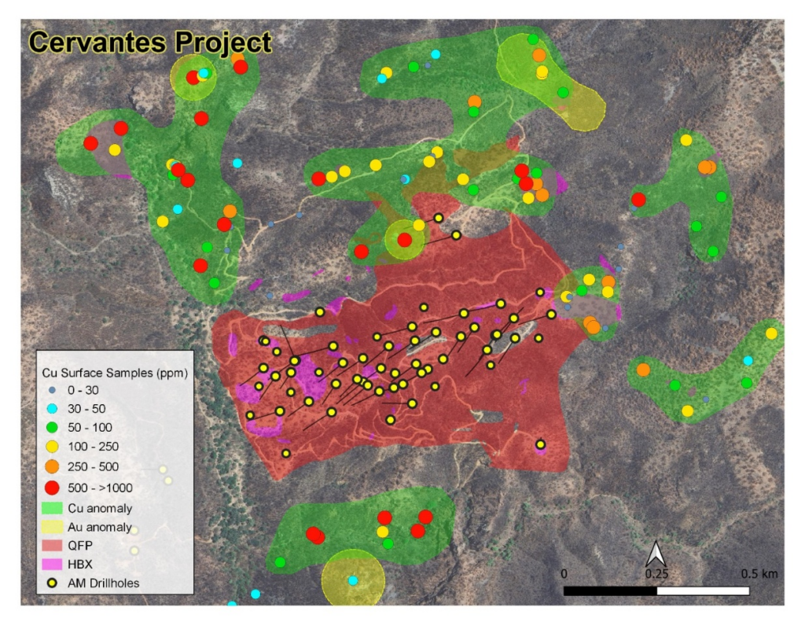Click the orange 250 - 500 legend dot
This screenshot has width=805, height=622.
(53, 466)
